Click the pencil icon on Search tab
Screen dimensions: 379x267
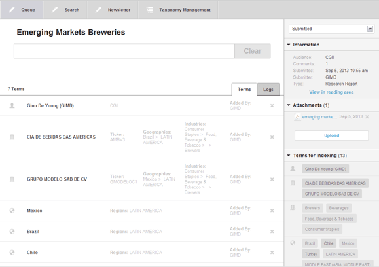click(x=54, y=10)
